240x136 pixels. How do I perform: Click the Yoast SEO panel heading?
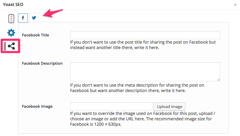tap(13, 5)
